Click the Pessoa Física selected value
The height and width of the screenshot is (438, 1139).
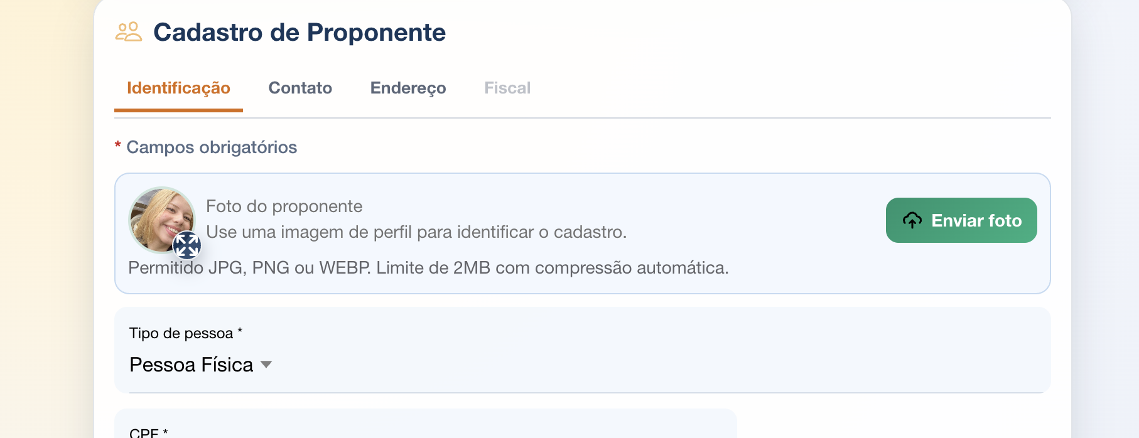191,365
